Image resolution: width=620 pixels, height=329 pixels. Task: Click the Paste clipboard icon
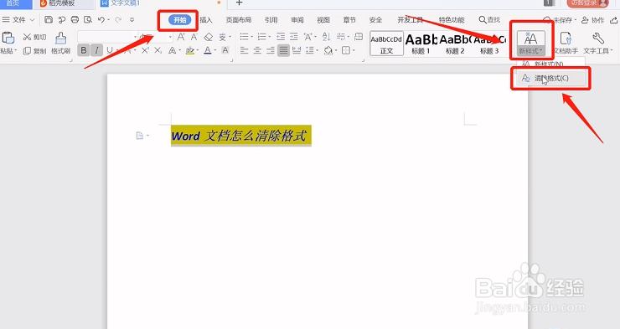[x=8, y=38]
